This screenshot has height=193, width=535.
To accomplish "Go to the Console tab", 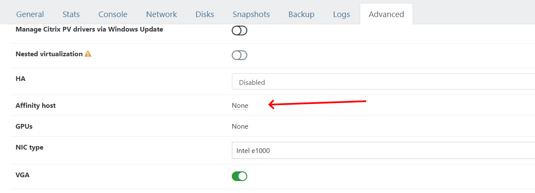I will (x=113, y=14).
